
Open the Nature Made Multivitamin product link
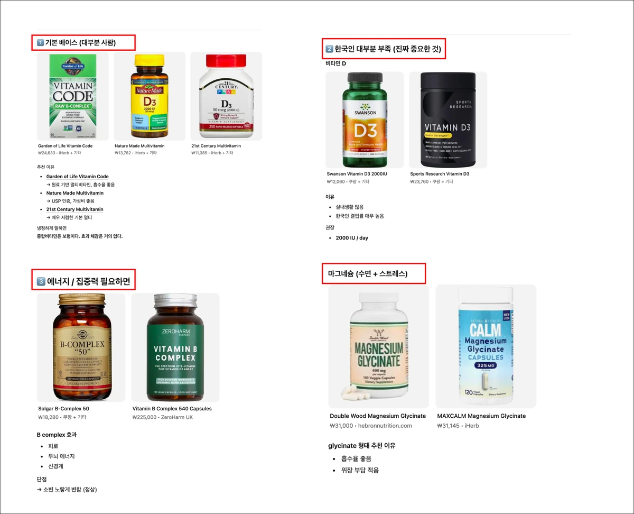139,146
